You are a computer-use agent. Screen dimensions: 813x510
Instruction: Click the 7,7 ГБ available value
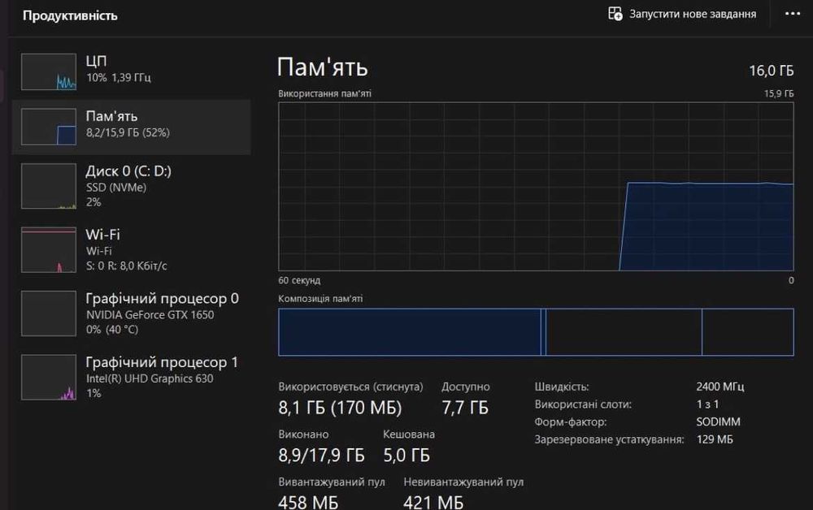(x=465, y=408)
